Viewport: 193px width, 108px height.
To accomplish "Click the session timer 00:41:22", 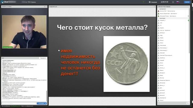I will [x=164, y=2].
